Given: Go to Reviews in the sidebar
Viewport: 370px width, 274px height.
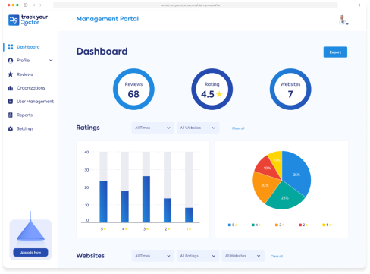Looking at the screenshot, I should 25,74.
